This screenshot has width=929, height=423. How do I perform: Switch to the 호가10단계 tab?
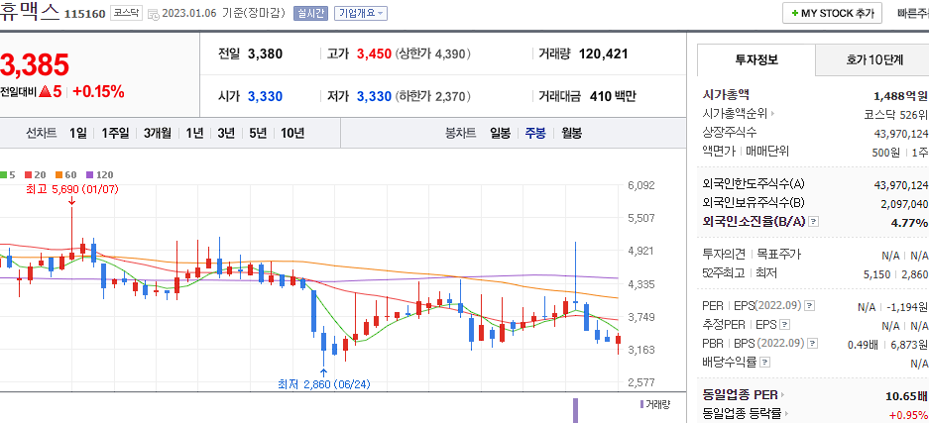click(x=874, y=59)
